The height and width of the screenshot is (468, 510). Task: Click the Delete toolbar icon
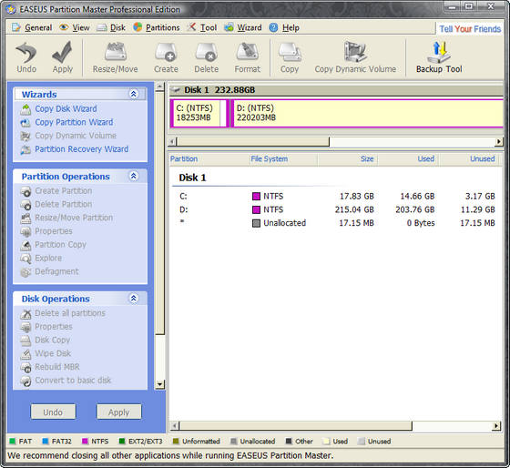206,57
